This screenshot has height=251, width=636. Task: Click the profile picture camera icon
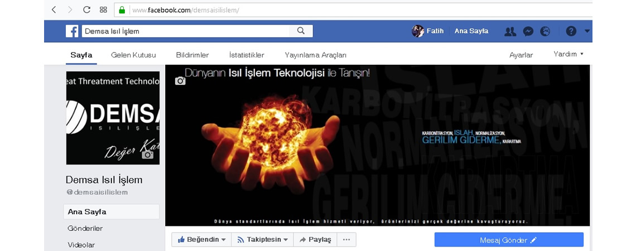pyautogui.click(x=147, y=155)
